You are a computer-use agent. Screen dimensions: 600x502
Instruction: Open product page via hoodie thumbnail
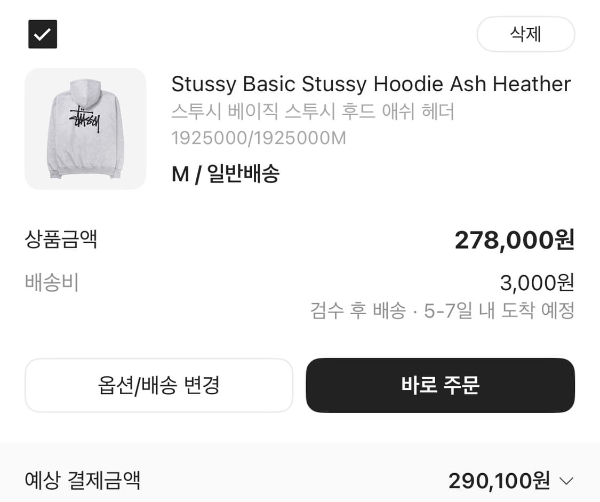pyautogui.click(x=85, y=129)
